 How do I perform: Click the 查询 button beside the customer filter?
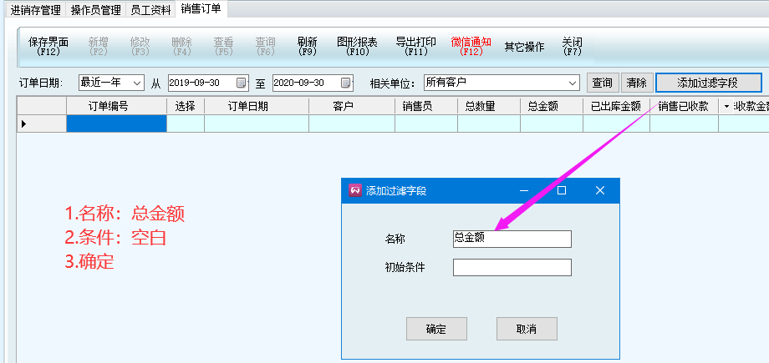602,83
